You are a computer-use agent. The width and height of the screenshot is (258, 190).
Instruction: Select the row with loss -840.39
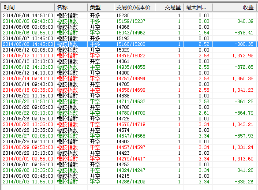129,21
